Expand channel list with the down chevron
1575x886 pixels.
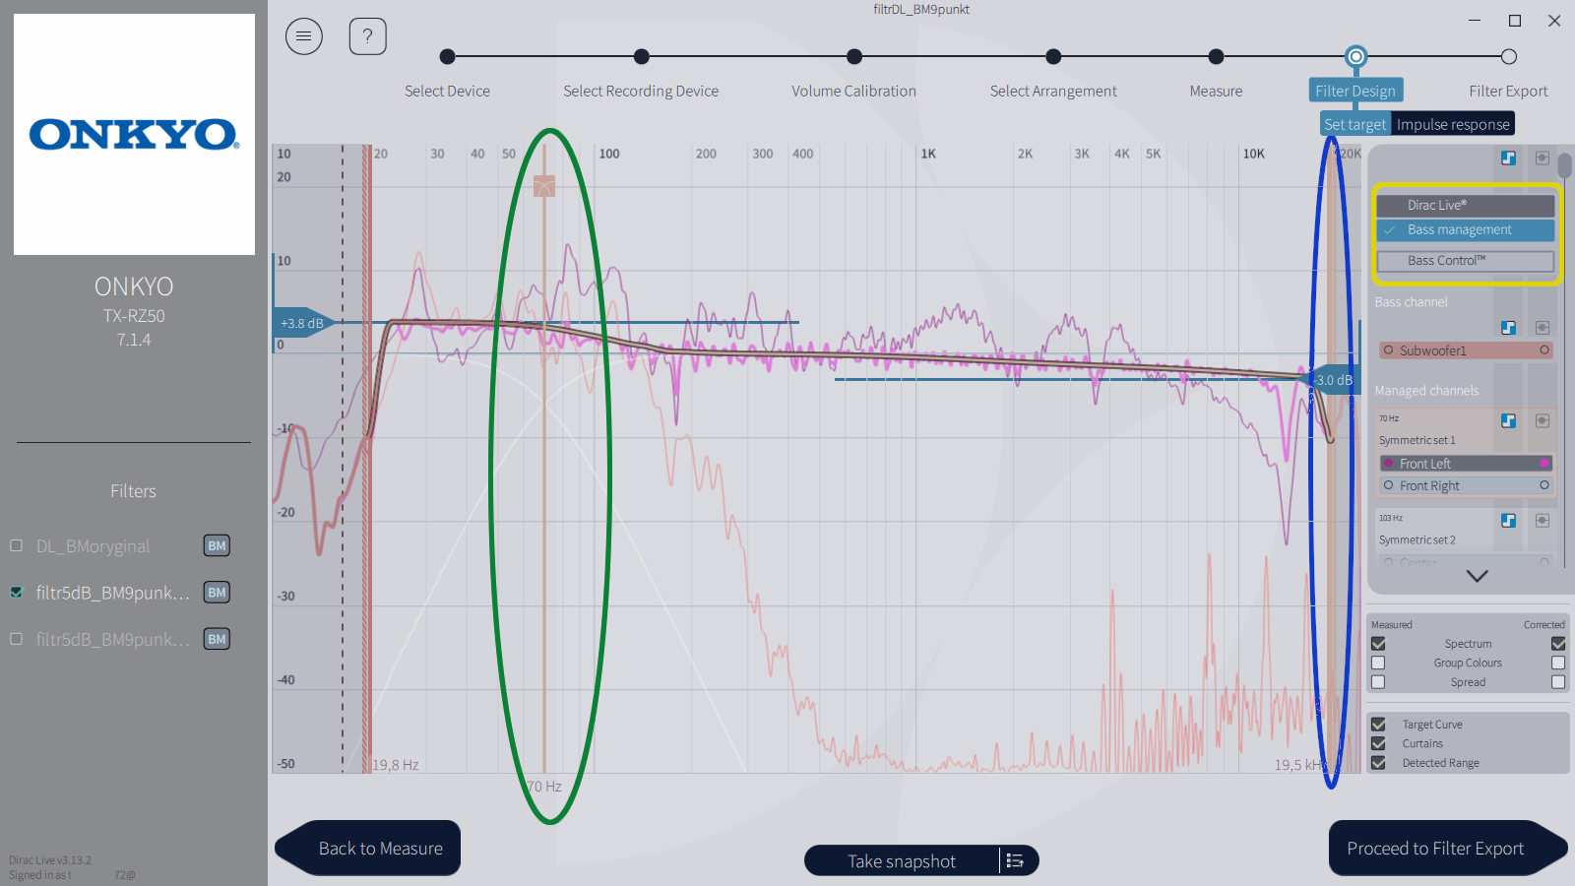pos(1477,576)
